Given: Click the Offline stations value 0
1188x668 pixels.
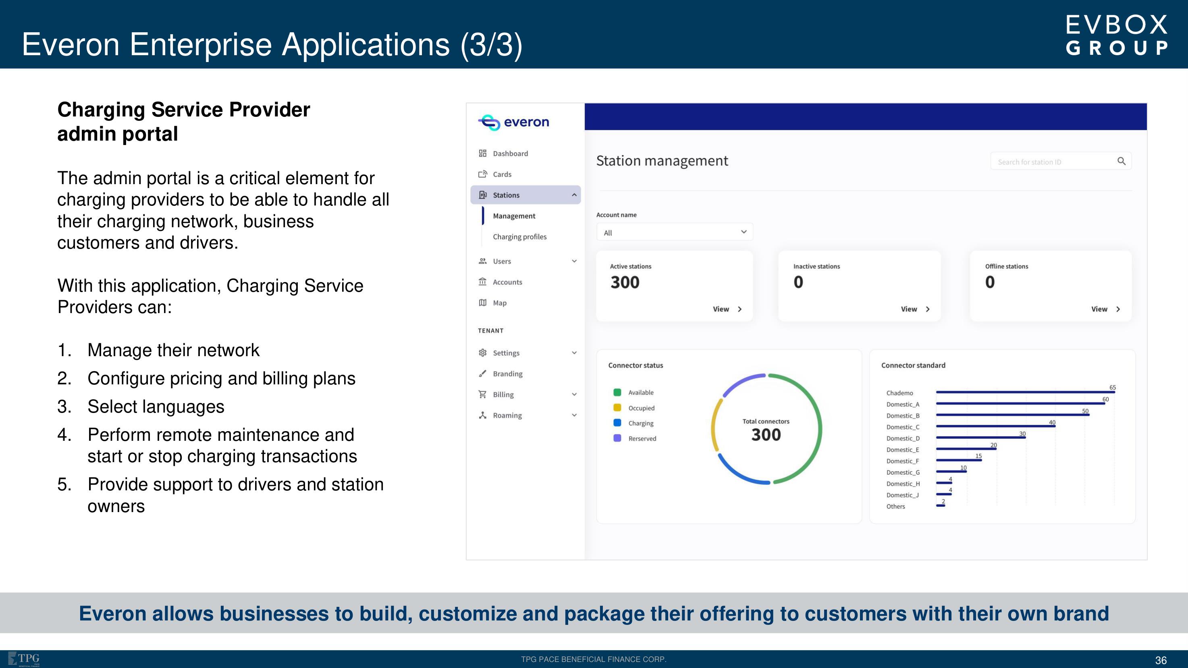Looking at the screenshot, I should tap(990, 282).
